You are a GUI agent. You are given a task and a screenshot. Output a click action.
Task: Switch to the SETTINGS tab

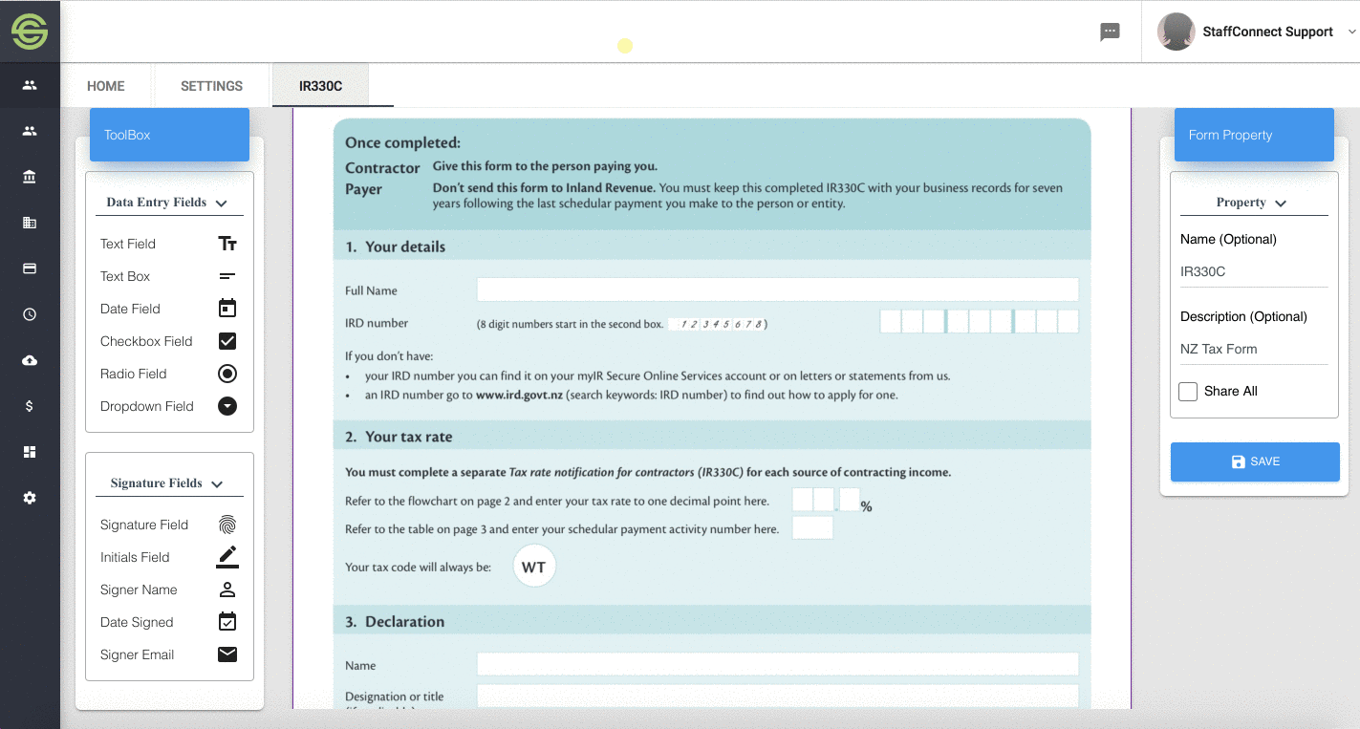click(212, 86)
